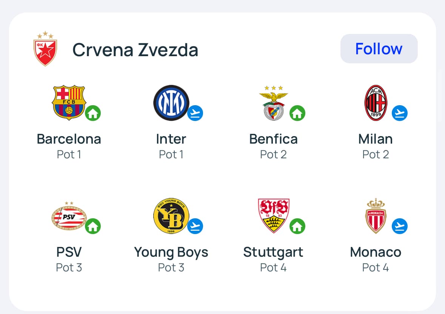Select the Monaco club crest

376,216
